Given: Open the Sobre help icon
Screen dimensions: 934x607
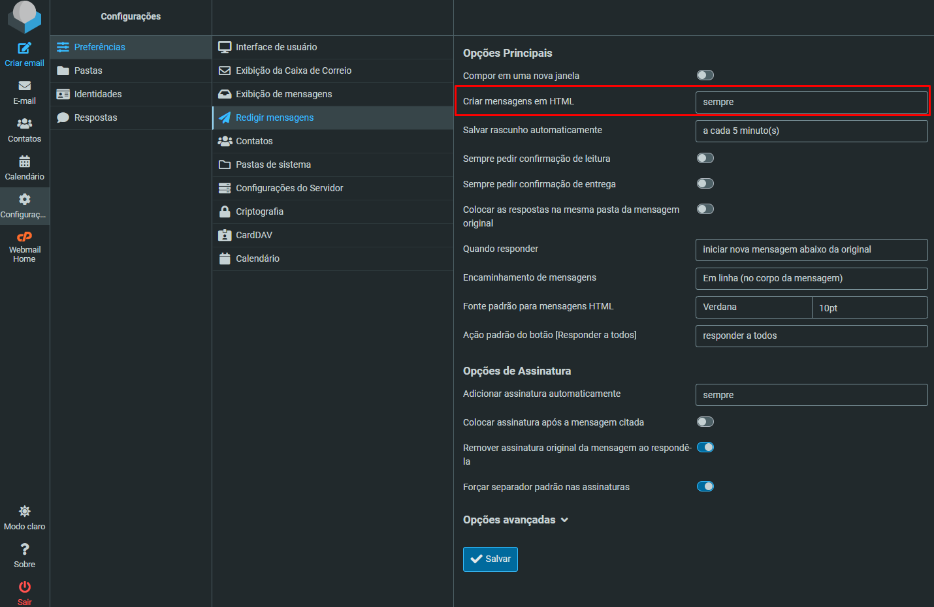Looking at the screenshot, I should coord(24,550).
